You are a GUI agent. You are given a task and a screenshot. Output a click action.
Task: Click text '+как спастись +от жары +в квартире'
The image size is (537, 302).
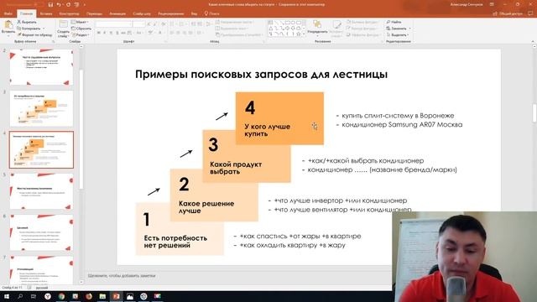click(x=300, y=236)
